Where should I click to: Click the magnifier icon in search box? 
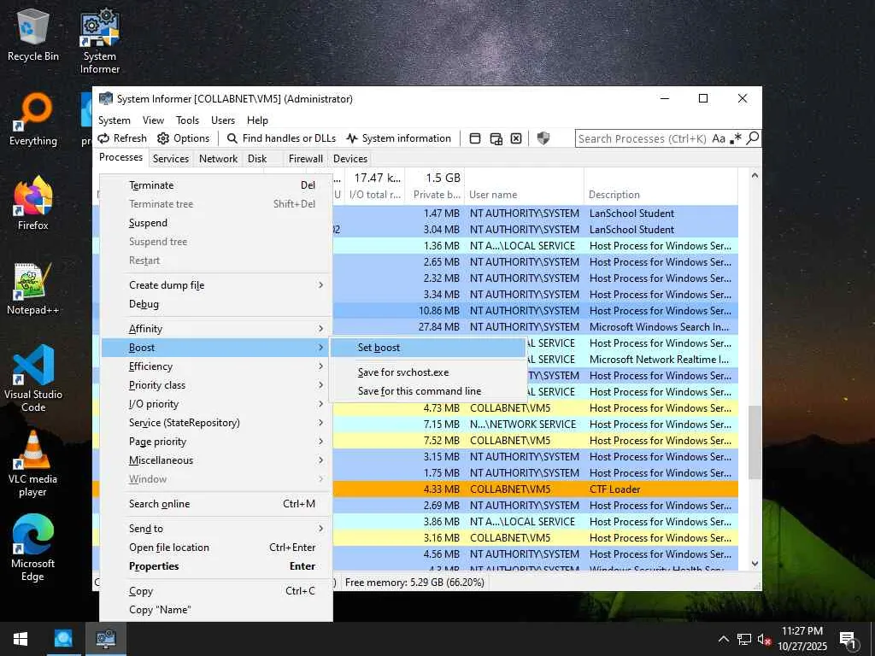752,138
